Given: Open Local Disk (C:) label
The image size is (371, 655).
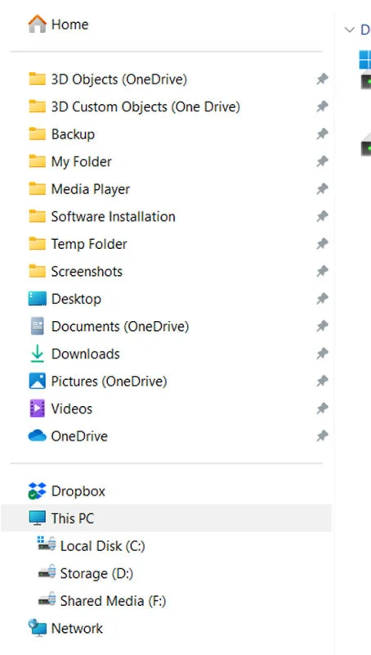Looking at the screenshot, I should pyautogui.click(x=102, y=546).
